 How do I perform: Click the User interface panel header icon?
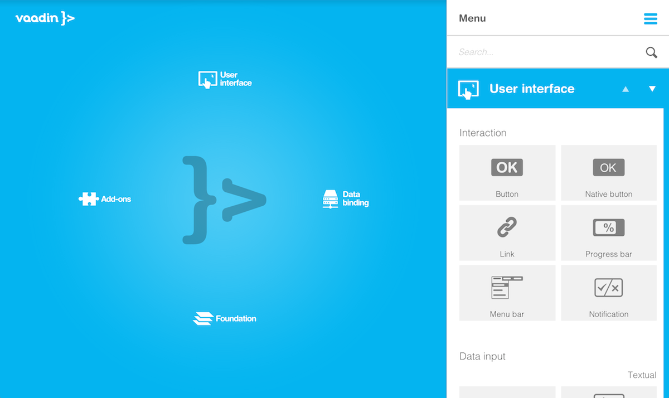click(x=468, y=90)
